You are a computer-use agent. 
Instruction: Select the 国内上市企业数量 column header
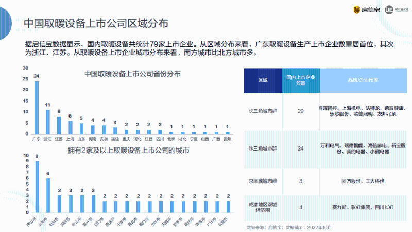300,80
